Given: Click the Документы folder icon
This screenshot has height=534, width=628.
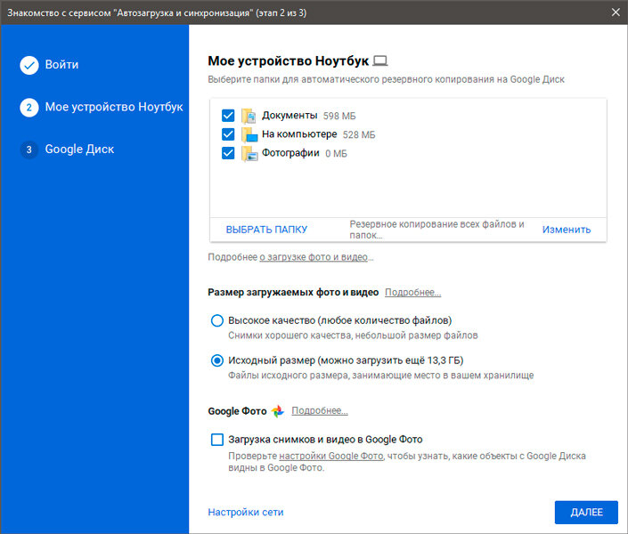Looking at the screenshot, I should (x=249, y=116).
